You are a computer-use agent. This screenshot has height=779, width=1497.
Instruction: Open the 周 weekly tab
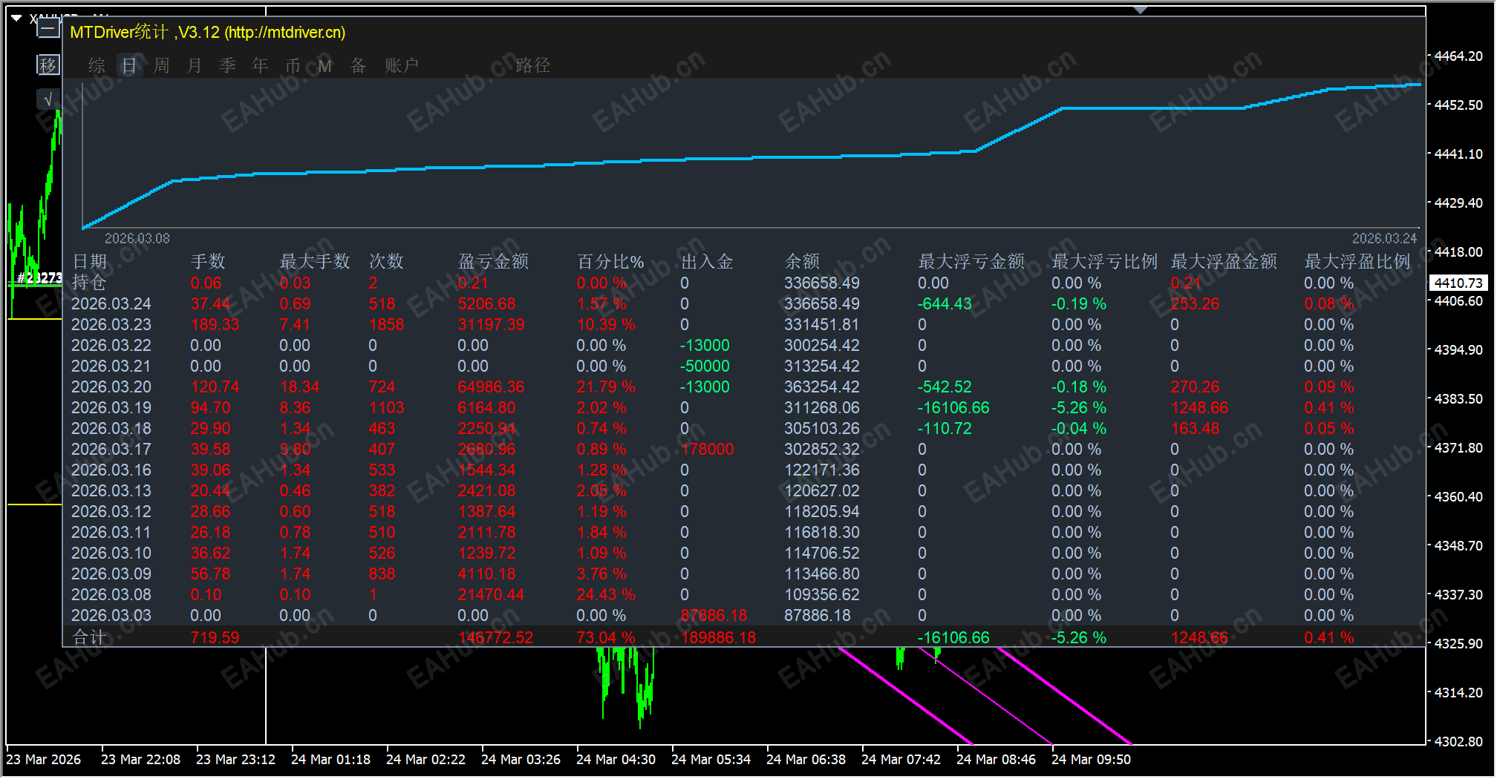(162, 65)
